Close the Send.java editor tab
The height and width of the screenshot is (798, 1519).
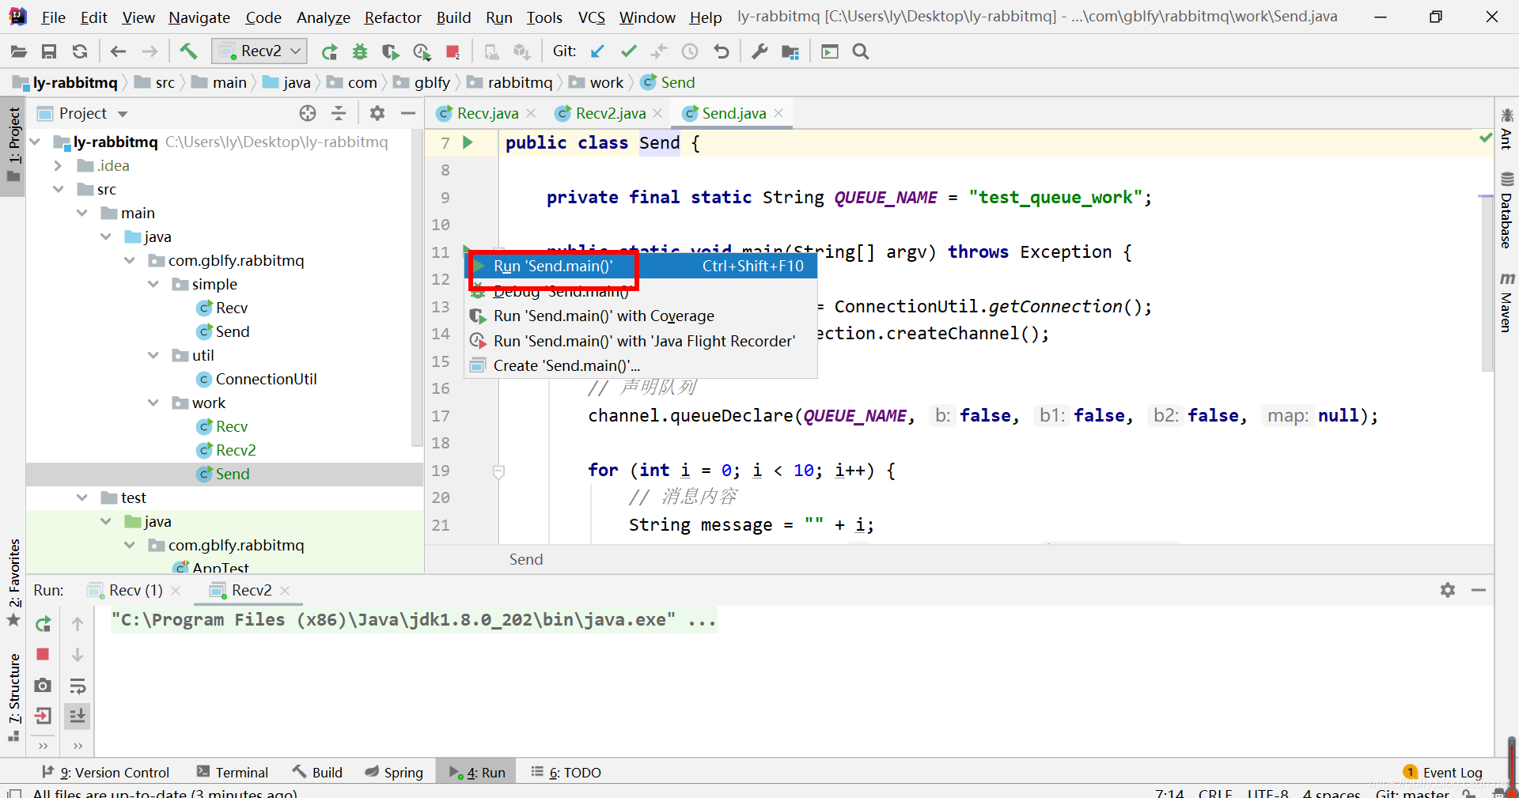778,114
